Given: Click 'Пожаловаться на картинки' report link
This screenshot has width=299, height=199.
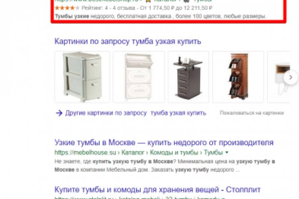Looking at the screenshot, I should (x=252, y=113).
